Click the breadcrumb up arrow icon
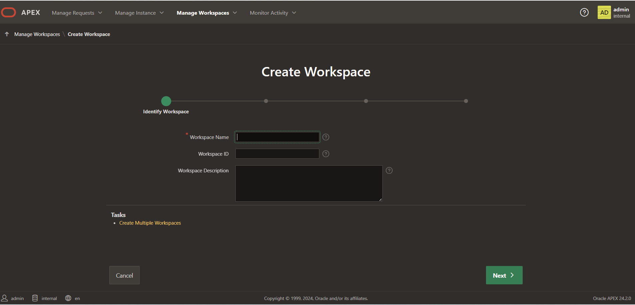Screen dimensions: 635x305 pos(7,34)
